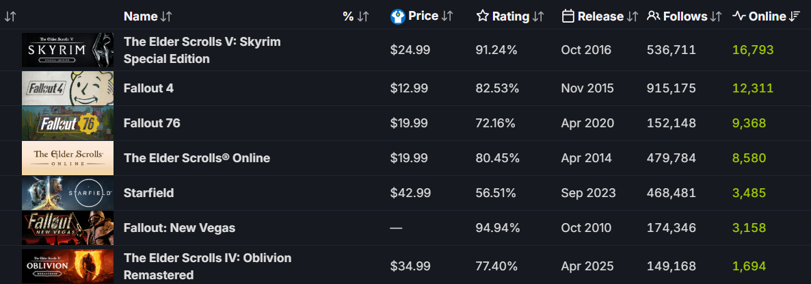811x284 pixels.
Task: Click the Fallout: New Vegas name
Action: coord(179,228)
